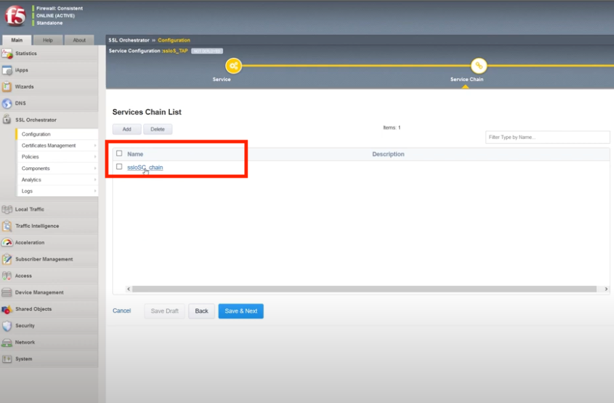Image resolution: width=614 pixels, height=403 pixels.
Task: Click the Back button
Action: pos(202,311)
